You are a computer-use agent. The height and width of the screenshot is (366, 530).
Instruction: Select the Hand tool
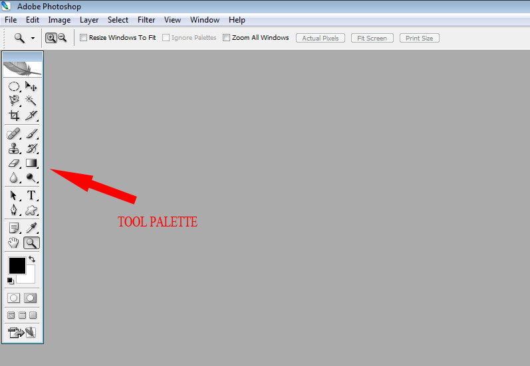pyautogui.click(x=14, y=242)
